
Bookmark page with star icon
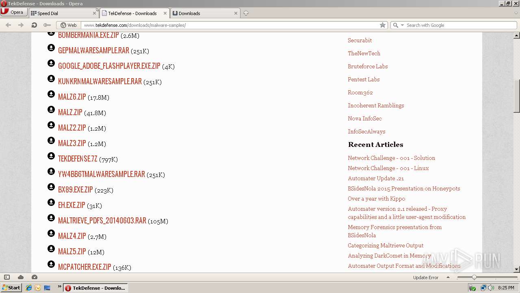383,25
